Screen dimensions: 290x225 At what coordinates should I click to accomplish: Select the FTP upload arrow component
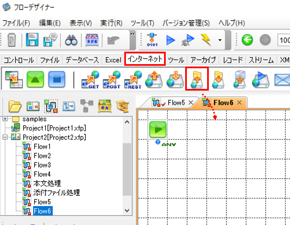(154, 79)
